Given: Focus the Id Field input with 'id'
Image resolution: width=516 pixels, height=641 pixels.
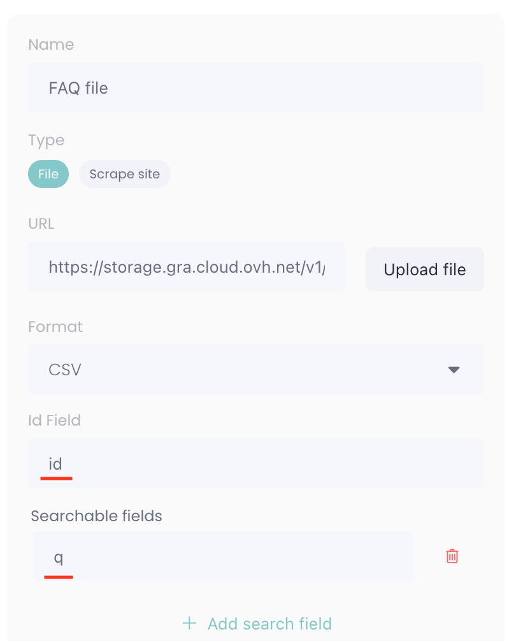Looking at the screenshot, I should [x=255, y=464].
